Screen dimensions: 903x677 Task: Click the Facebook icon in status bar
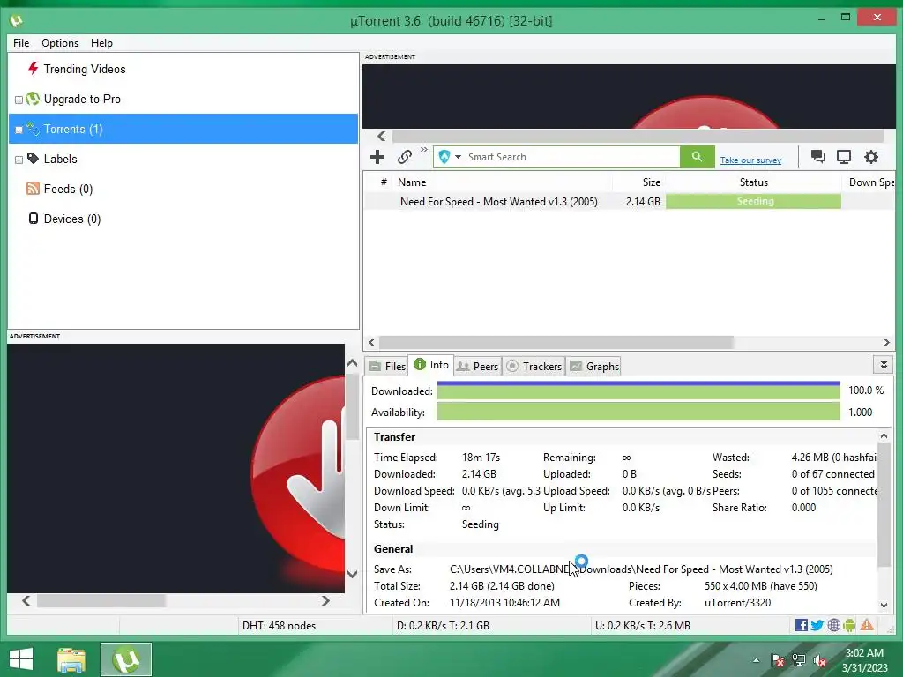(801, 625)
